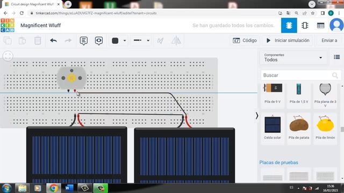Select the right solar panel
The height and width of the screenshot is (193, 344).
coord(184,155)
